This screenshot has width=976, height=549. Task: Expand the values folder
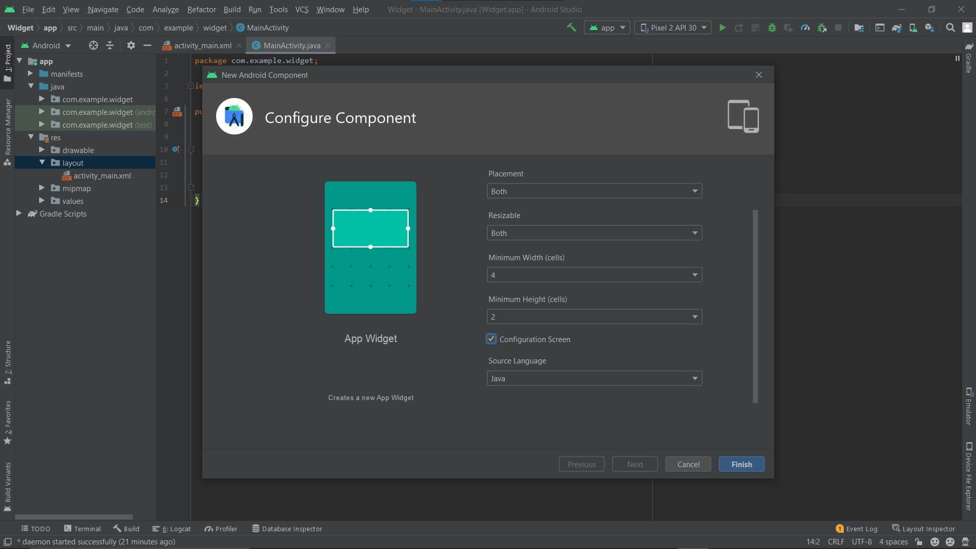click(x=42, y=201)
